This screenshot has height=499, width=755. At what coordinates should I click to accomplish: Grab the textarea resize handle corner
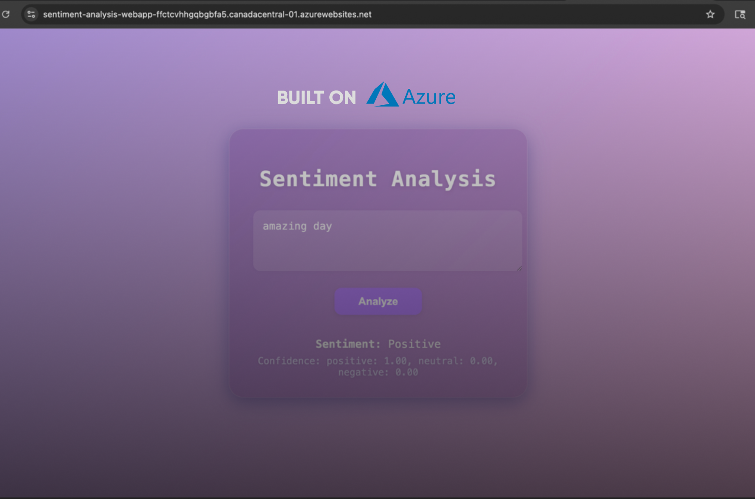(x=519, y=268)
